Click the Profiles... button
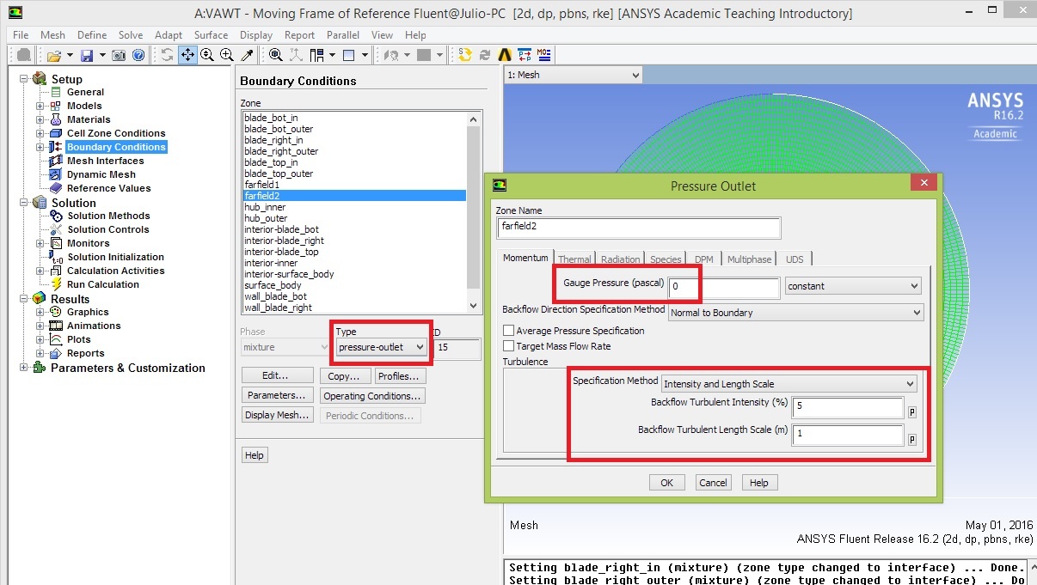 399,376
